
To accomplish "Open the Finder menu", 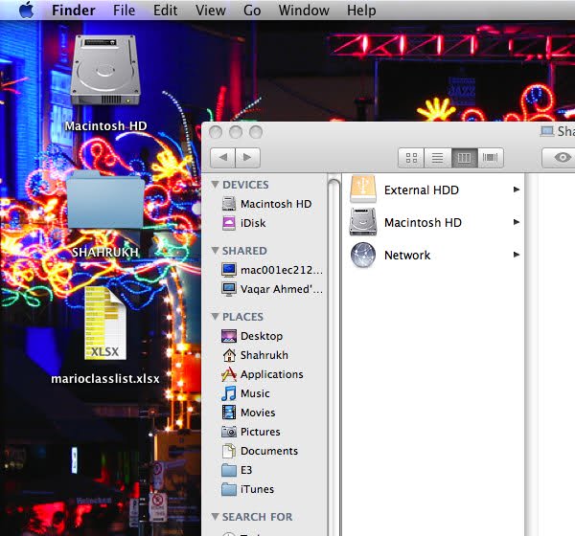I will [74, 11].
